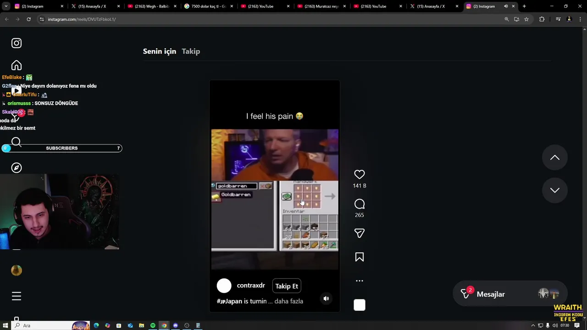Open the Windows Start menu
The width and height of the screenshot is (587, 330).
click(x=5, y=325)
